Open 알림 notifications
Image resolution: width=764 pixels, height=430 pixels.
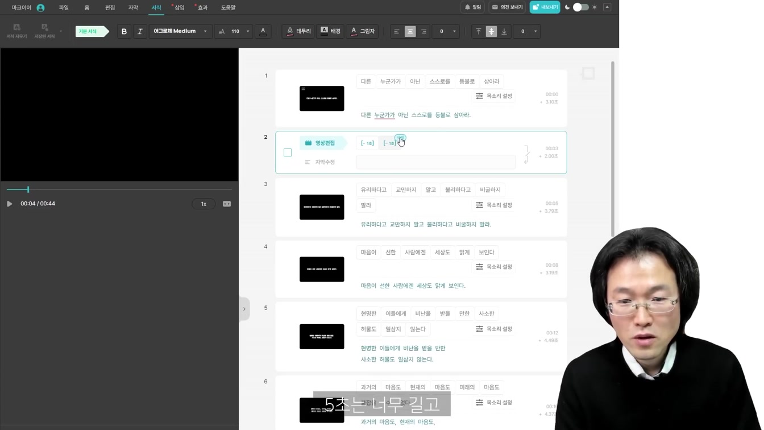tap(472, 7)
